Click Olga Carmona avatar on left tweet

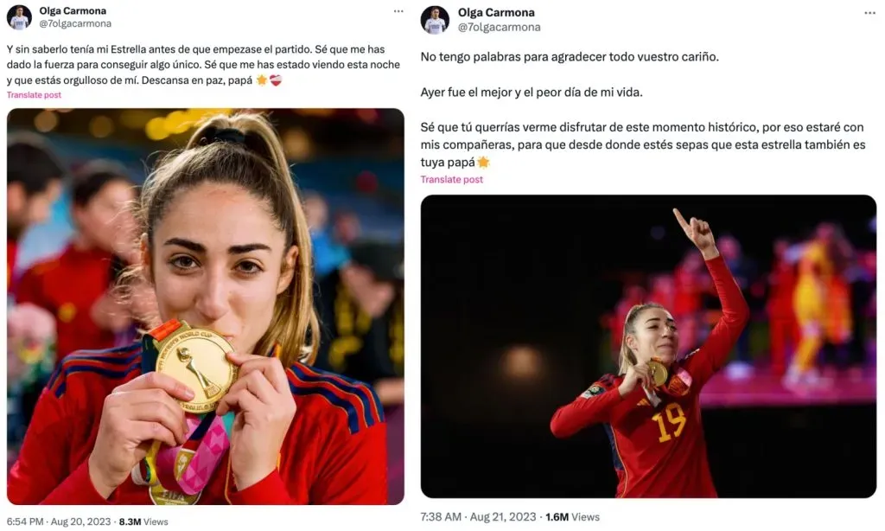point(19,17)
